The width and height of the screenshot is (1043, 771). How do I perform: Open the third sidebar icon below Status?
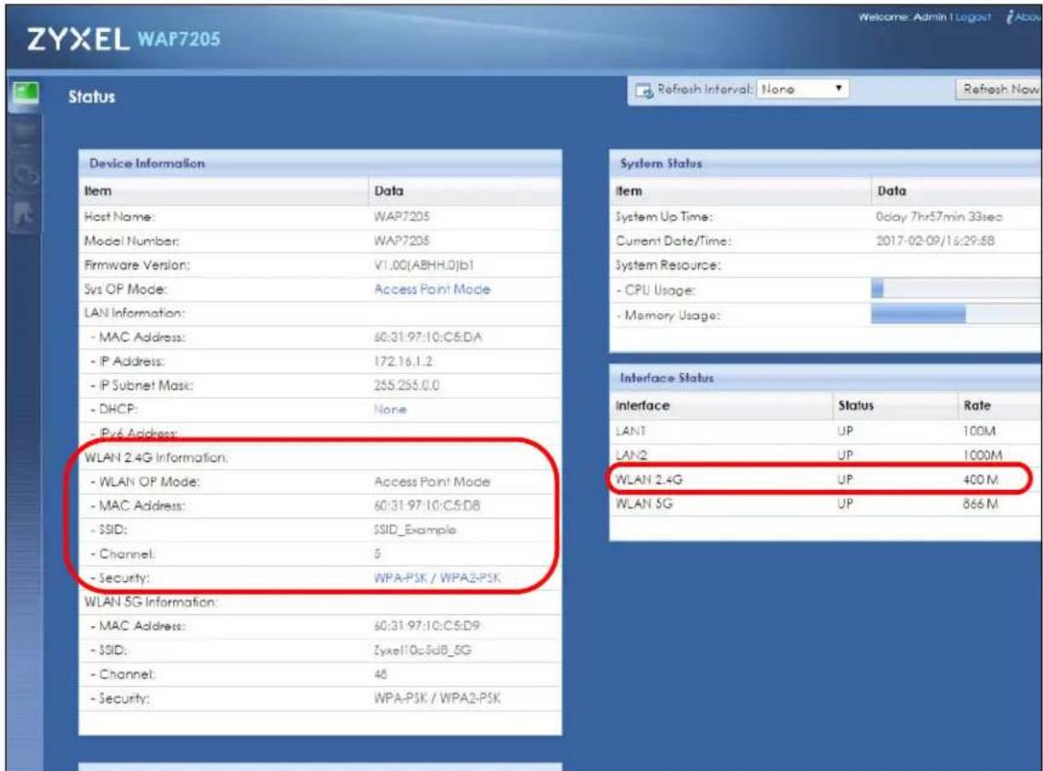tap(26, 174)
